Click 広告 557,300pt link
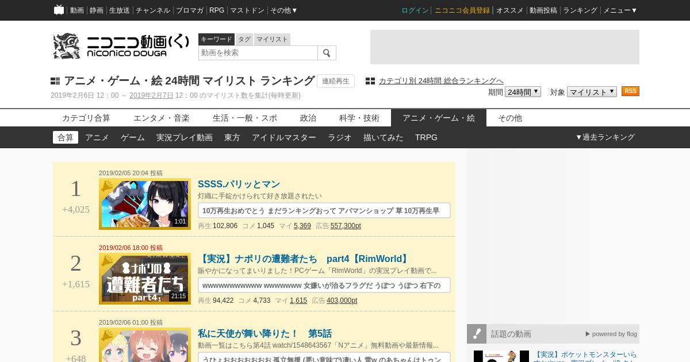 (346, 226)
